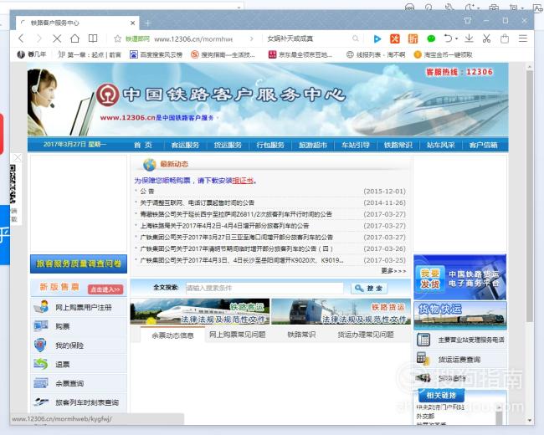Open the 铁路客运 法律法规 banner
The image size is (544, 435).
coord(200,311)
